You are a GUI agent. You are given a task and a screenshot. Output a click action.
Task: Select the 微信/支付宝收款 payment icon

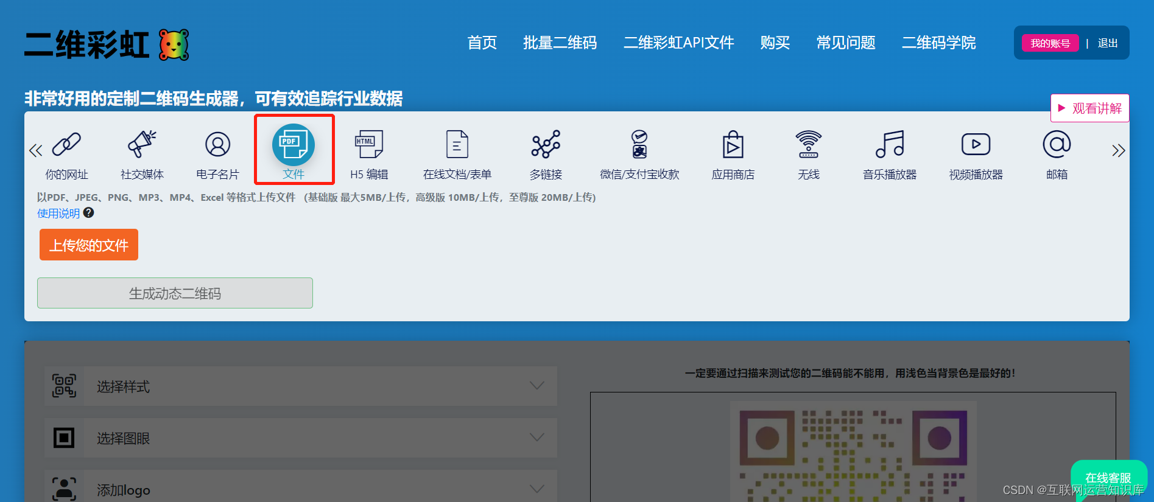click(639, 144)
